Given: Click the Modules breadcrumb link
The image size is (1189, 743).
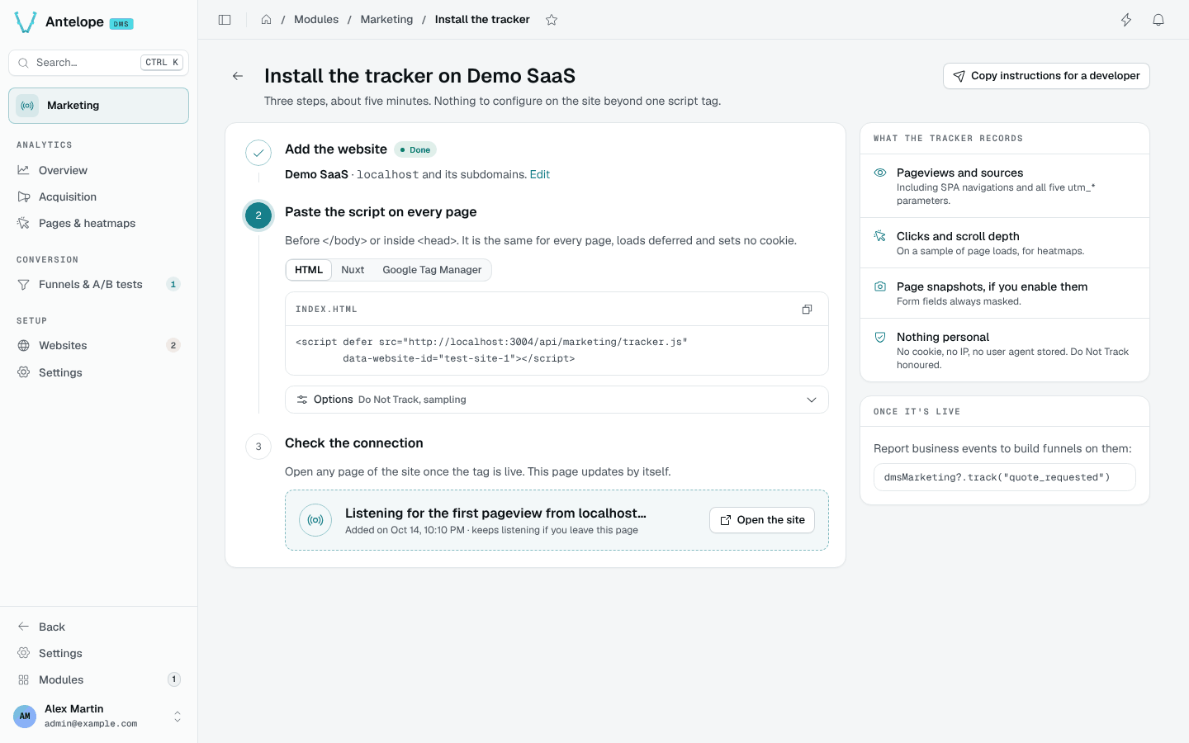Looking at the screenshot, I should tap(316, 20).
